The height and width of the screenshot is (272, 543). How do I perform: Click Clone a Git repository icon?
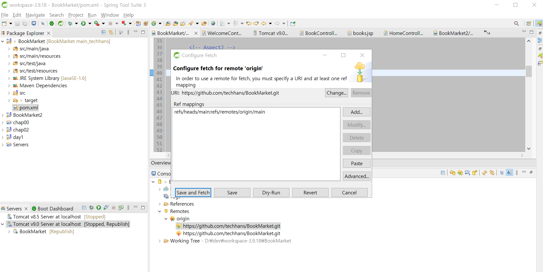pos(460,173)
